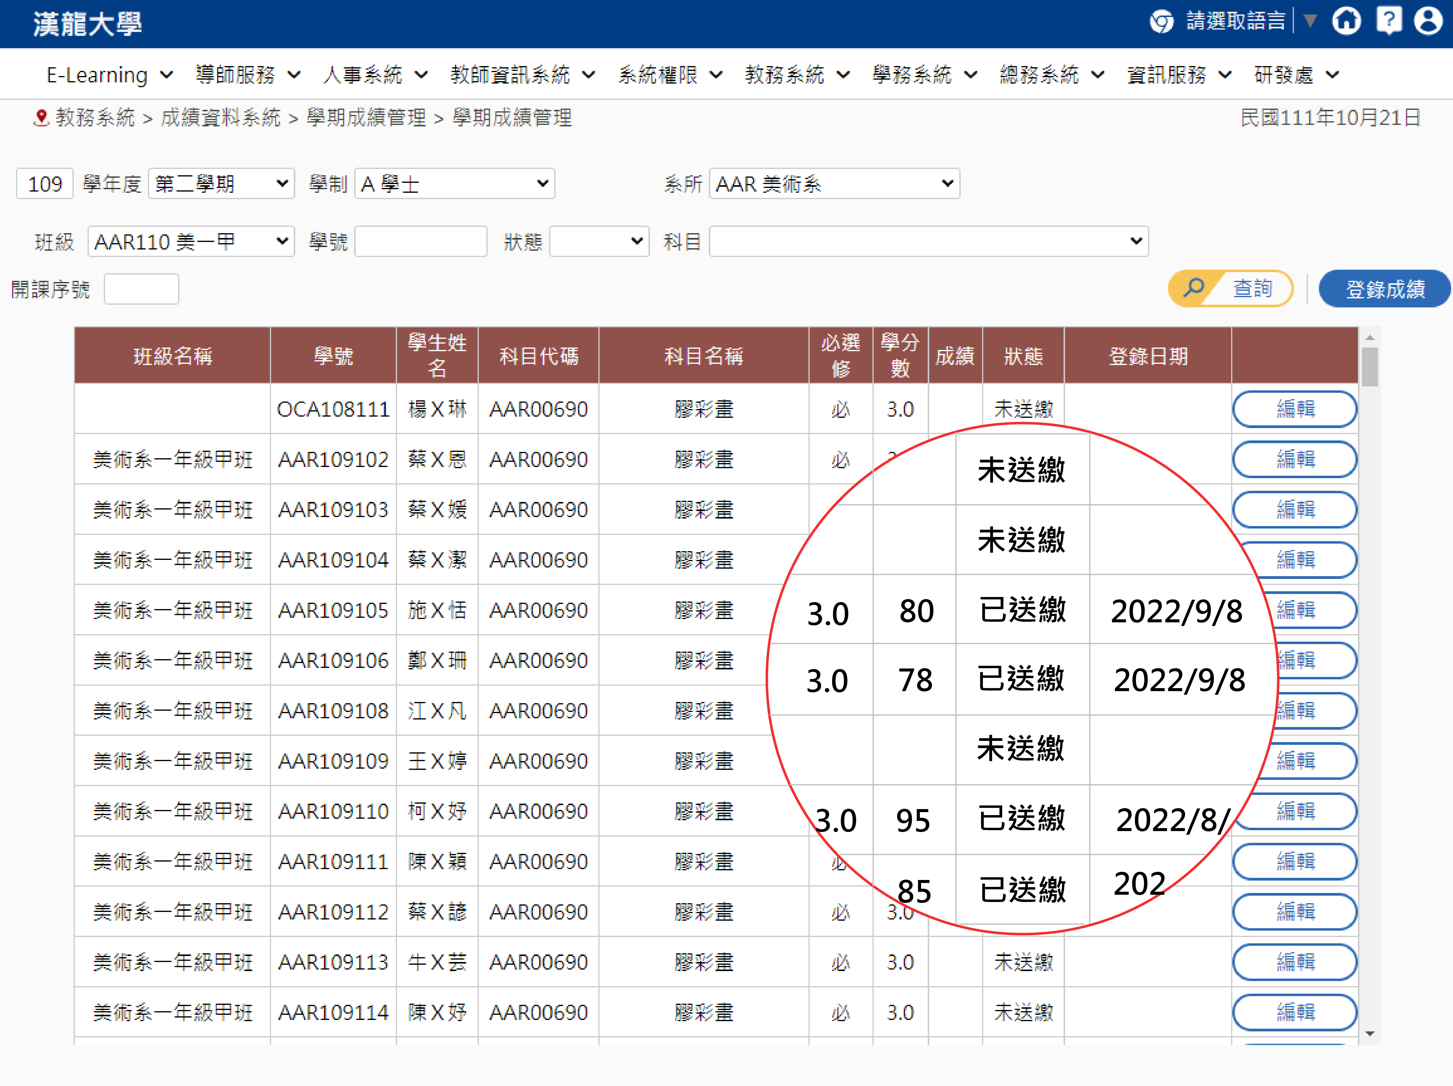Open the 教務系統 menu
1453x1086 pixels.
tap(797, 75)
